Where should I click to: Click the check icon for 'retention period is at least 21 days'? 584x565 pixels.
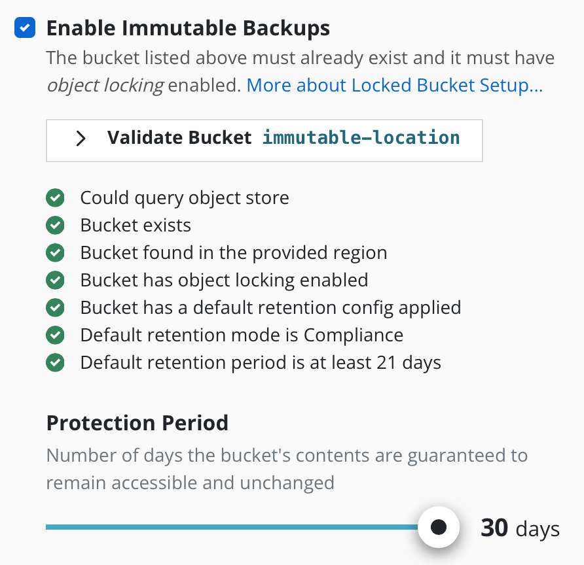pyautogui.click(x=56, y=362)
